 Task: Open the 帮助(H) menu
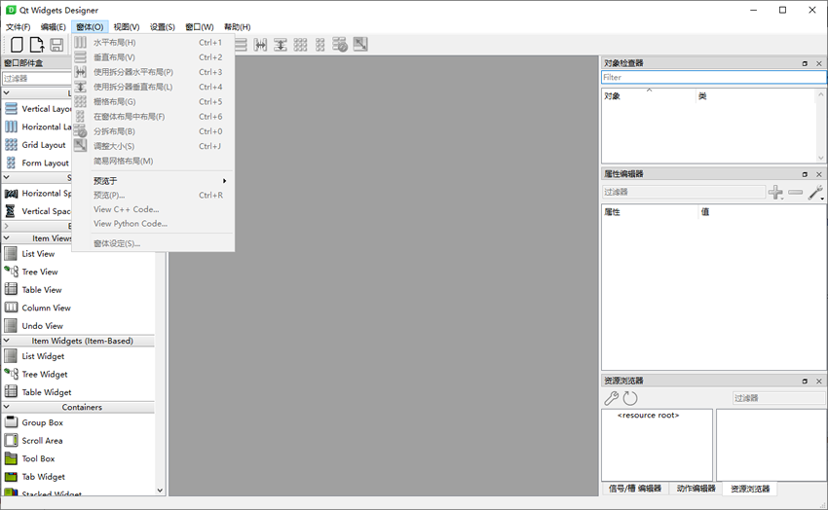point(237,27)
